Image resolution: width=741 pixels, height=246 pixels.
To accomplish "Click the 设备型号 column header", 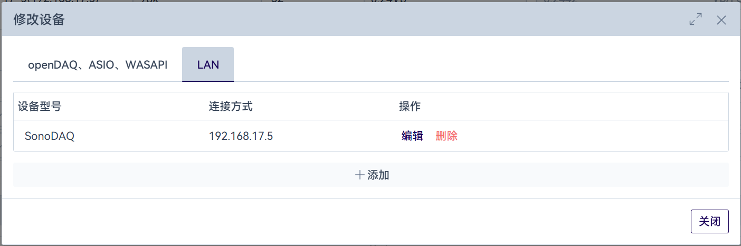I will coord(40,106).
